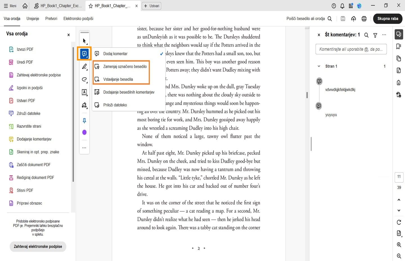Print the document
This screenshot has height=261, width=405.
364,19
